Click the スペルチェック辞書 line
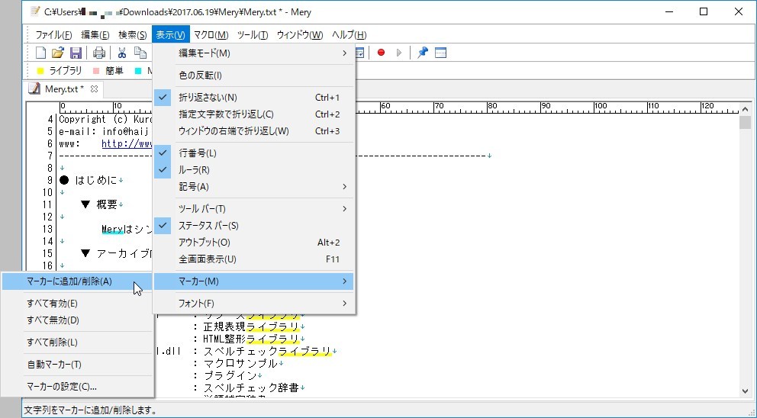 pyautogui.click(x=252, y=387)
